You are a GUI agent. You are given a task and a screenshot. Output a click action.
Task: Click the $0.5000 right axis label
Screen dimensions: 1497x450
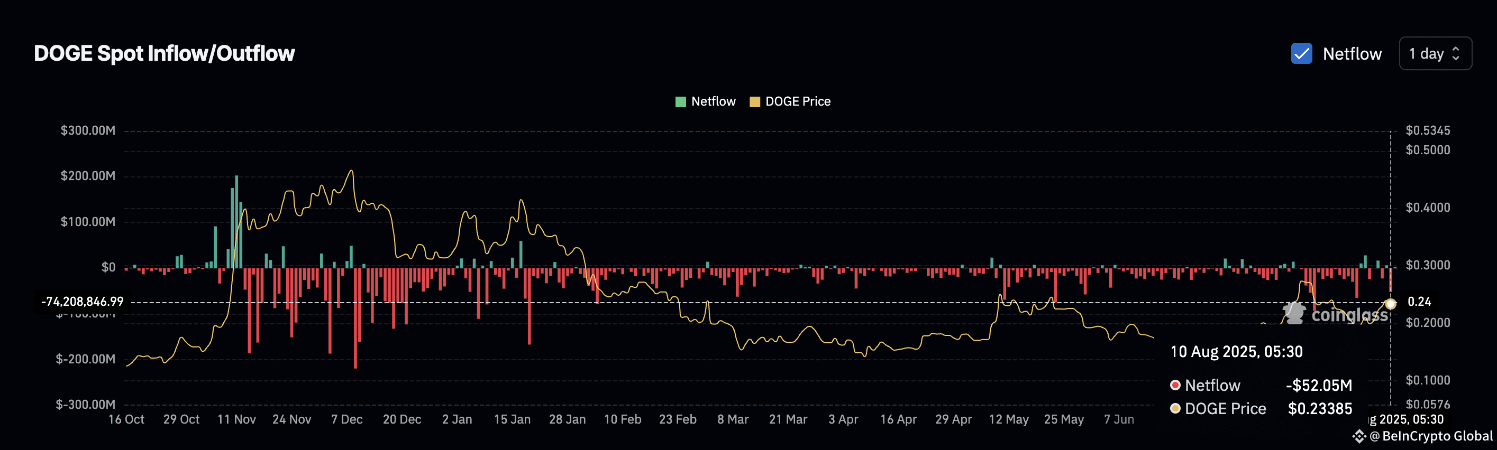tap(1428, 150)
